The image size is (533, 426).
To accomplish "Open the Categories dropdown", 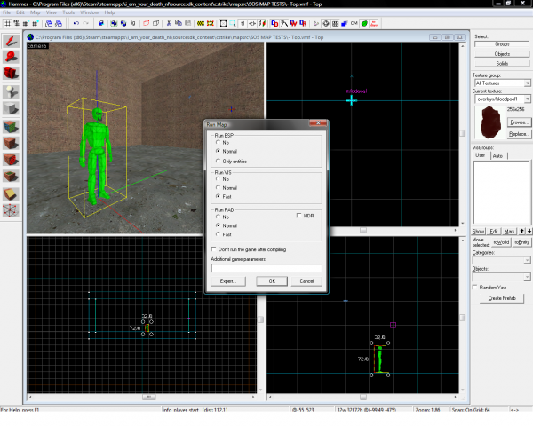I will [527, 261].
